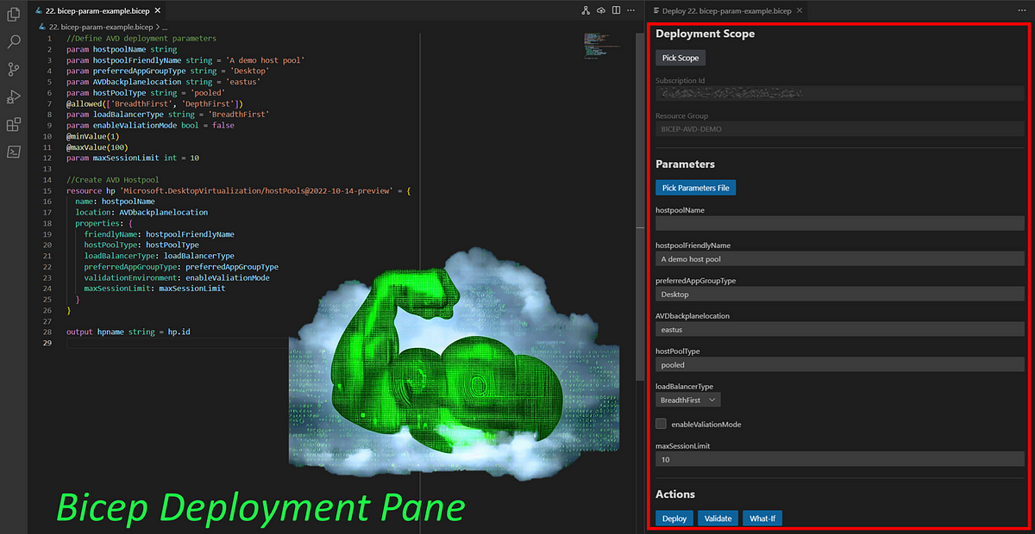Open the editor's more actions ellipsis
This screenshot has height=534, width=1035.
[631, 10]
